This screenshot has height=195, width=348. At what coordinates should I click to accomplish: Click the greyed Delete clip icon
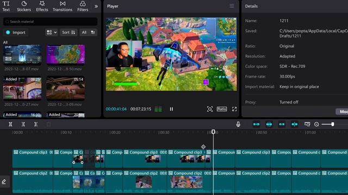[x=48, y=124]
